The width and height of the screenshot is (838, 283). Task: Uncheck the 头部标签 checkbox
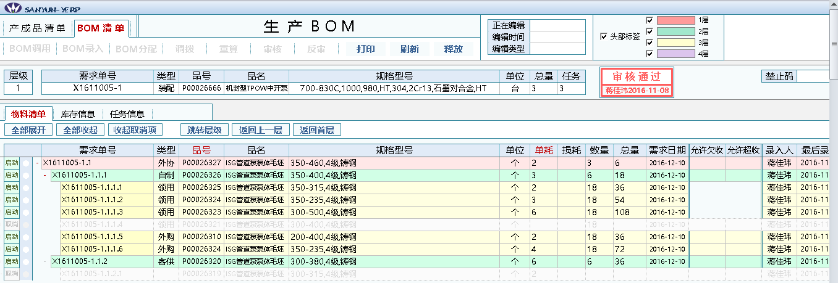pos(604,36)
